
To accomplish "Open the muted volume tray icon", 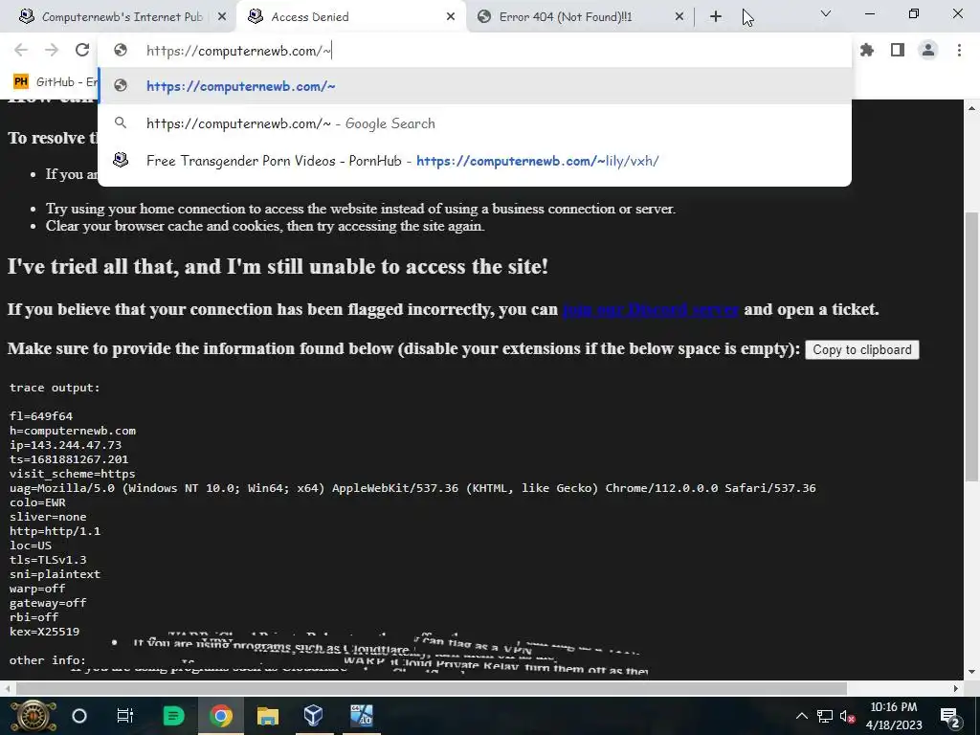I will point(848,716).
